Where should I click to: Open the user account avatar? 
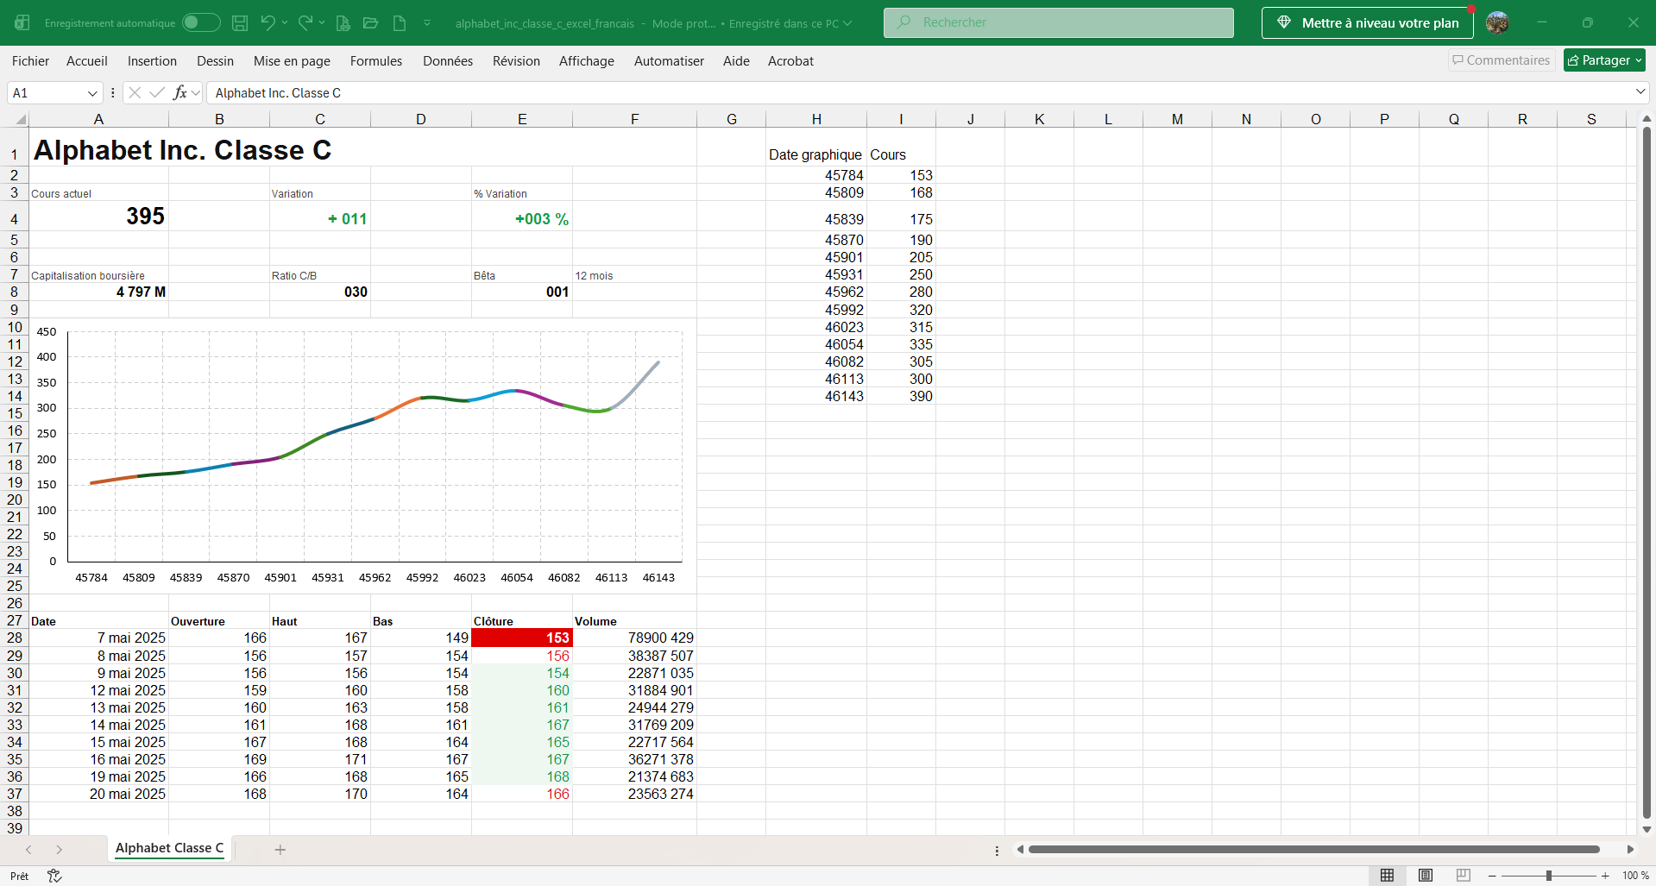click(x=1498, y=23)
